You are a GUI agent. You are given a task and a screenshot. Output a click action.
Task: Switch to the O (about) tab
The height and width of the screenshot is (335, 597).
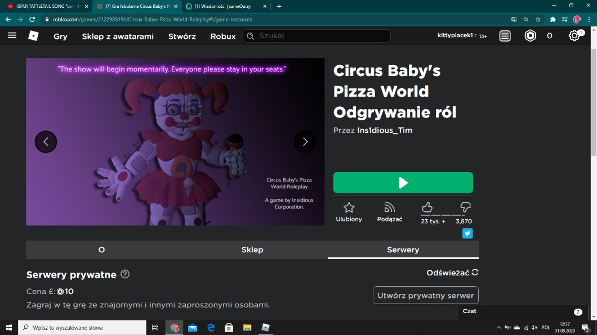click(101, 250)
